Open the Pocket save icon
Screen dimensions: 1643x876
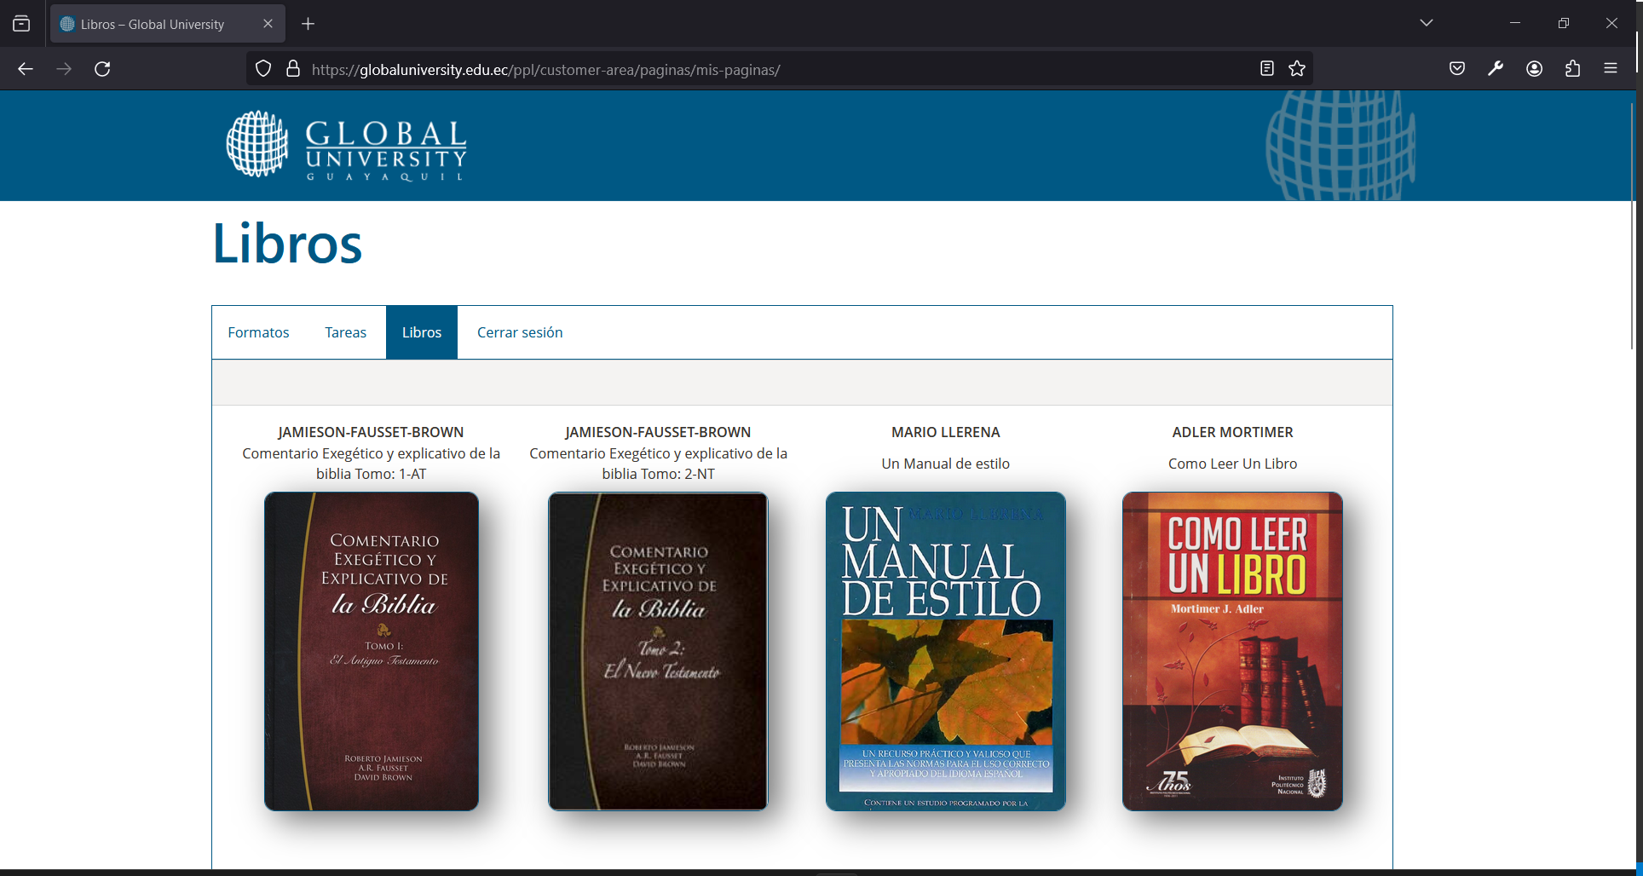tap(1457, 69)
